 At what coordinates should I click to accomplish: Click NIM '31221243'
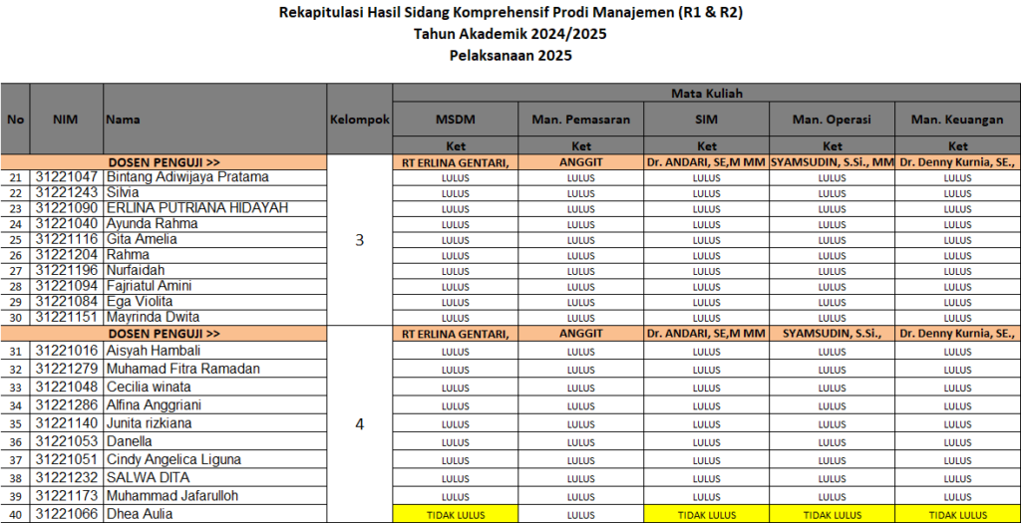(x=67, y=192)
